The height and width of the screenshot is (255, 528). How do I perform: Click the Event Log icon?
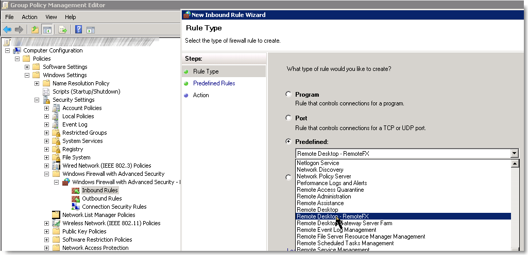(x=56, y=124)
